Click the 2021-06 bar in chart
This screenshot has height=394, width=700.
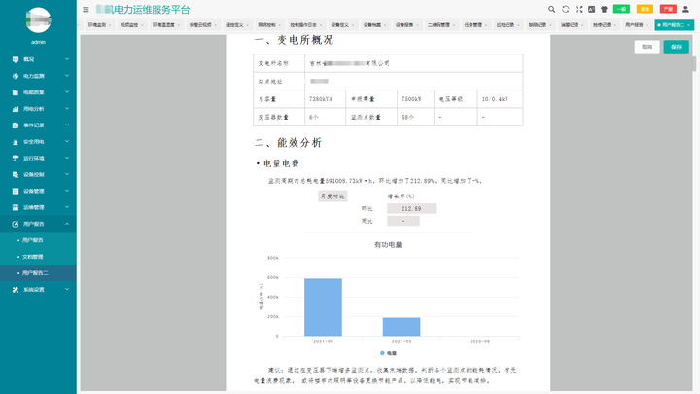tap(323, 307)
